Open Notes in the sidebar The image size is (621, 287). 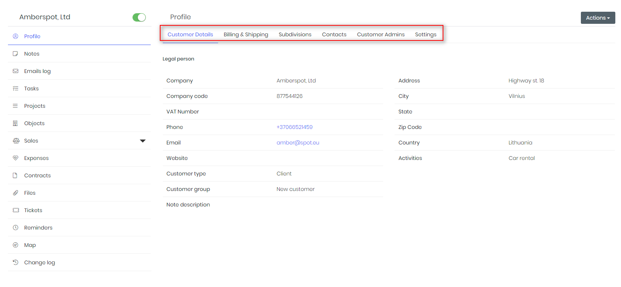coord(79,54)
